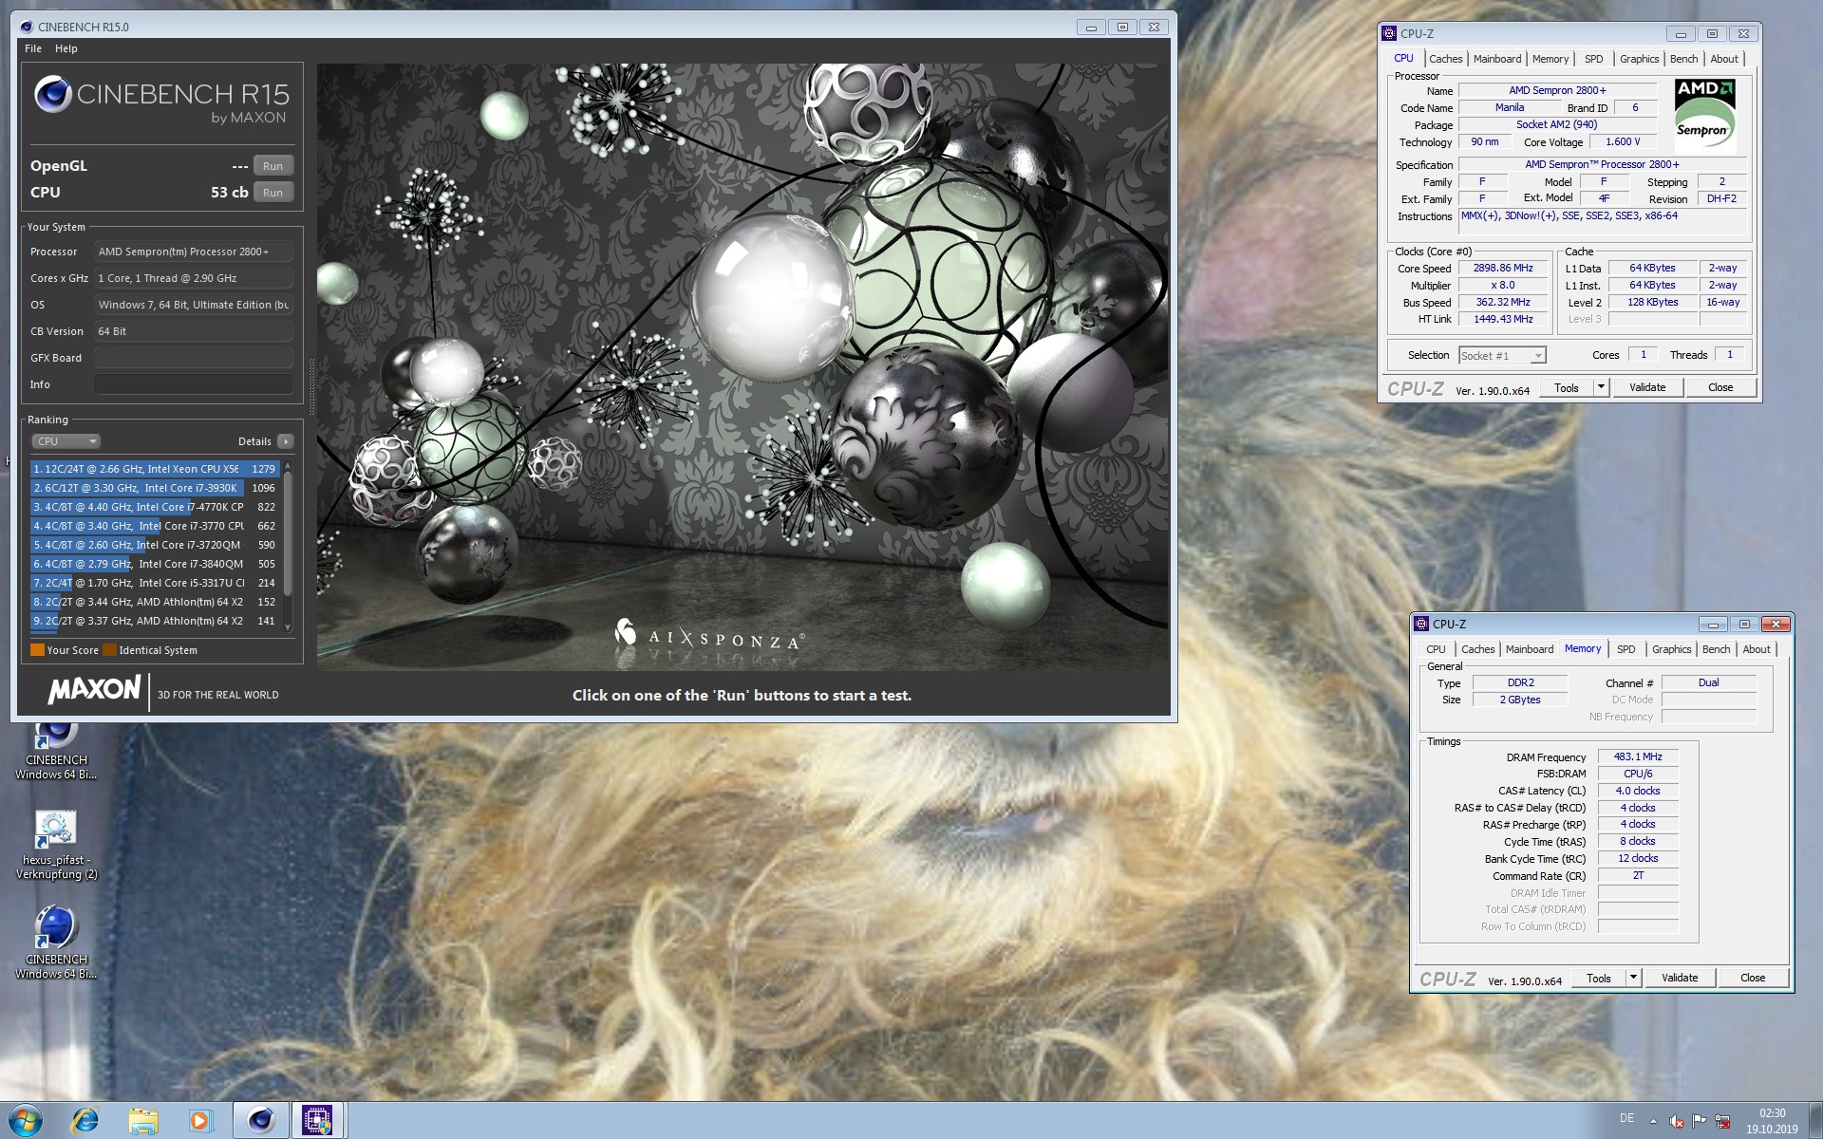Switch to Mainboard tab in upper CPU-Z
This screenshot has width=1823, height=1139.
point(1497,59)
